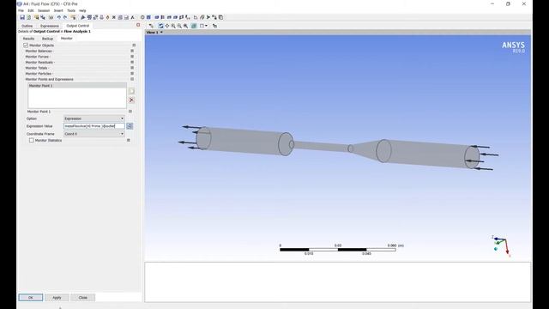Screen dimensions: 549x309
Task: Activate the Rotate view tool
Action: click(x=160, y=26)
